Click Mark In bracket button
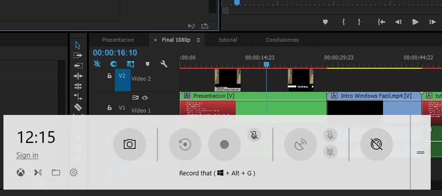Viewport: 442px width, 196px height. click(x=343, y=22)
